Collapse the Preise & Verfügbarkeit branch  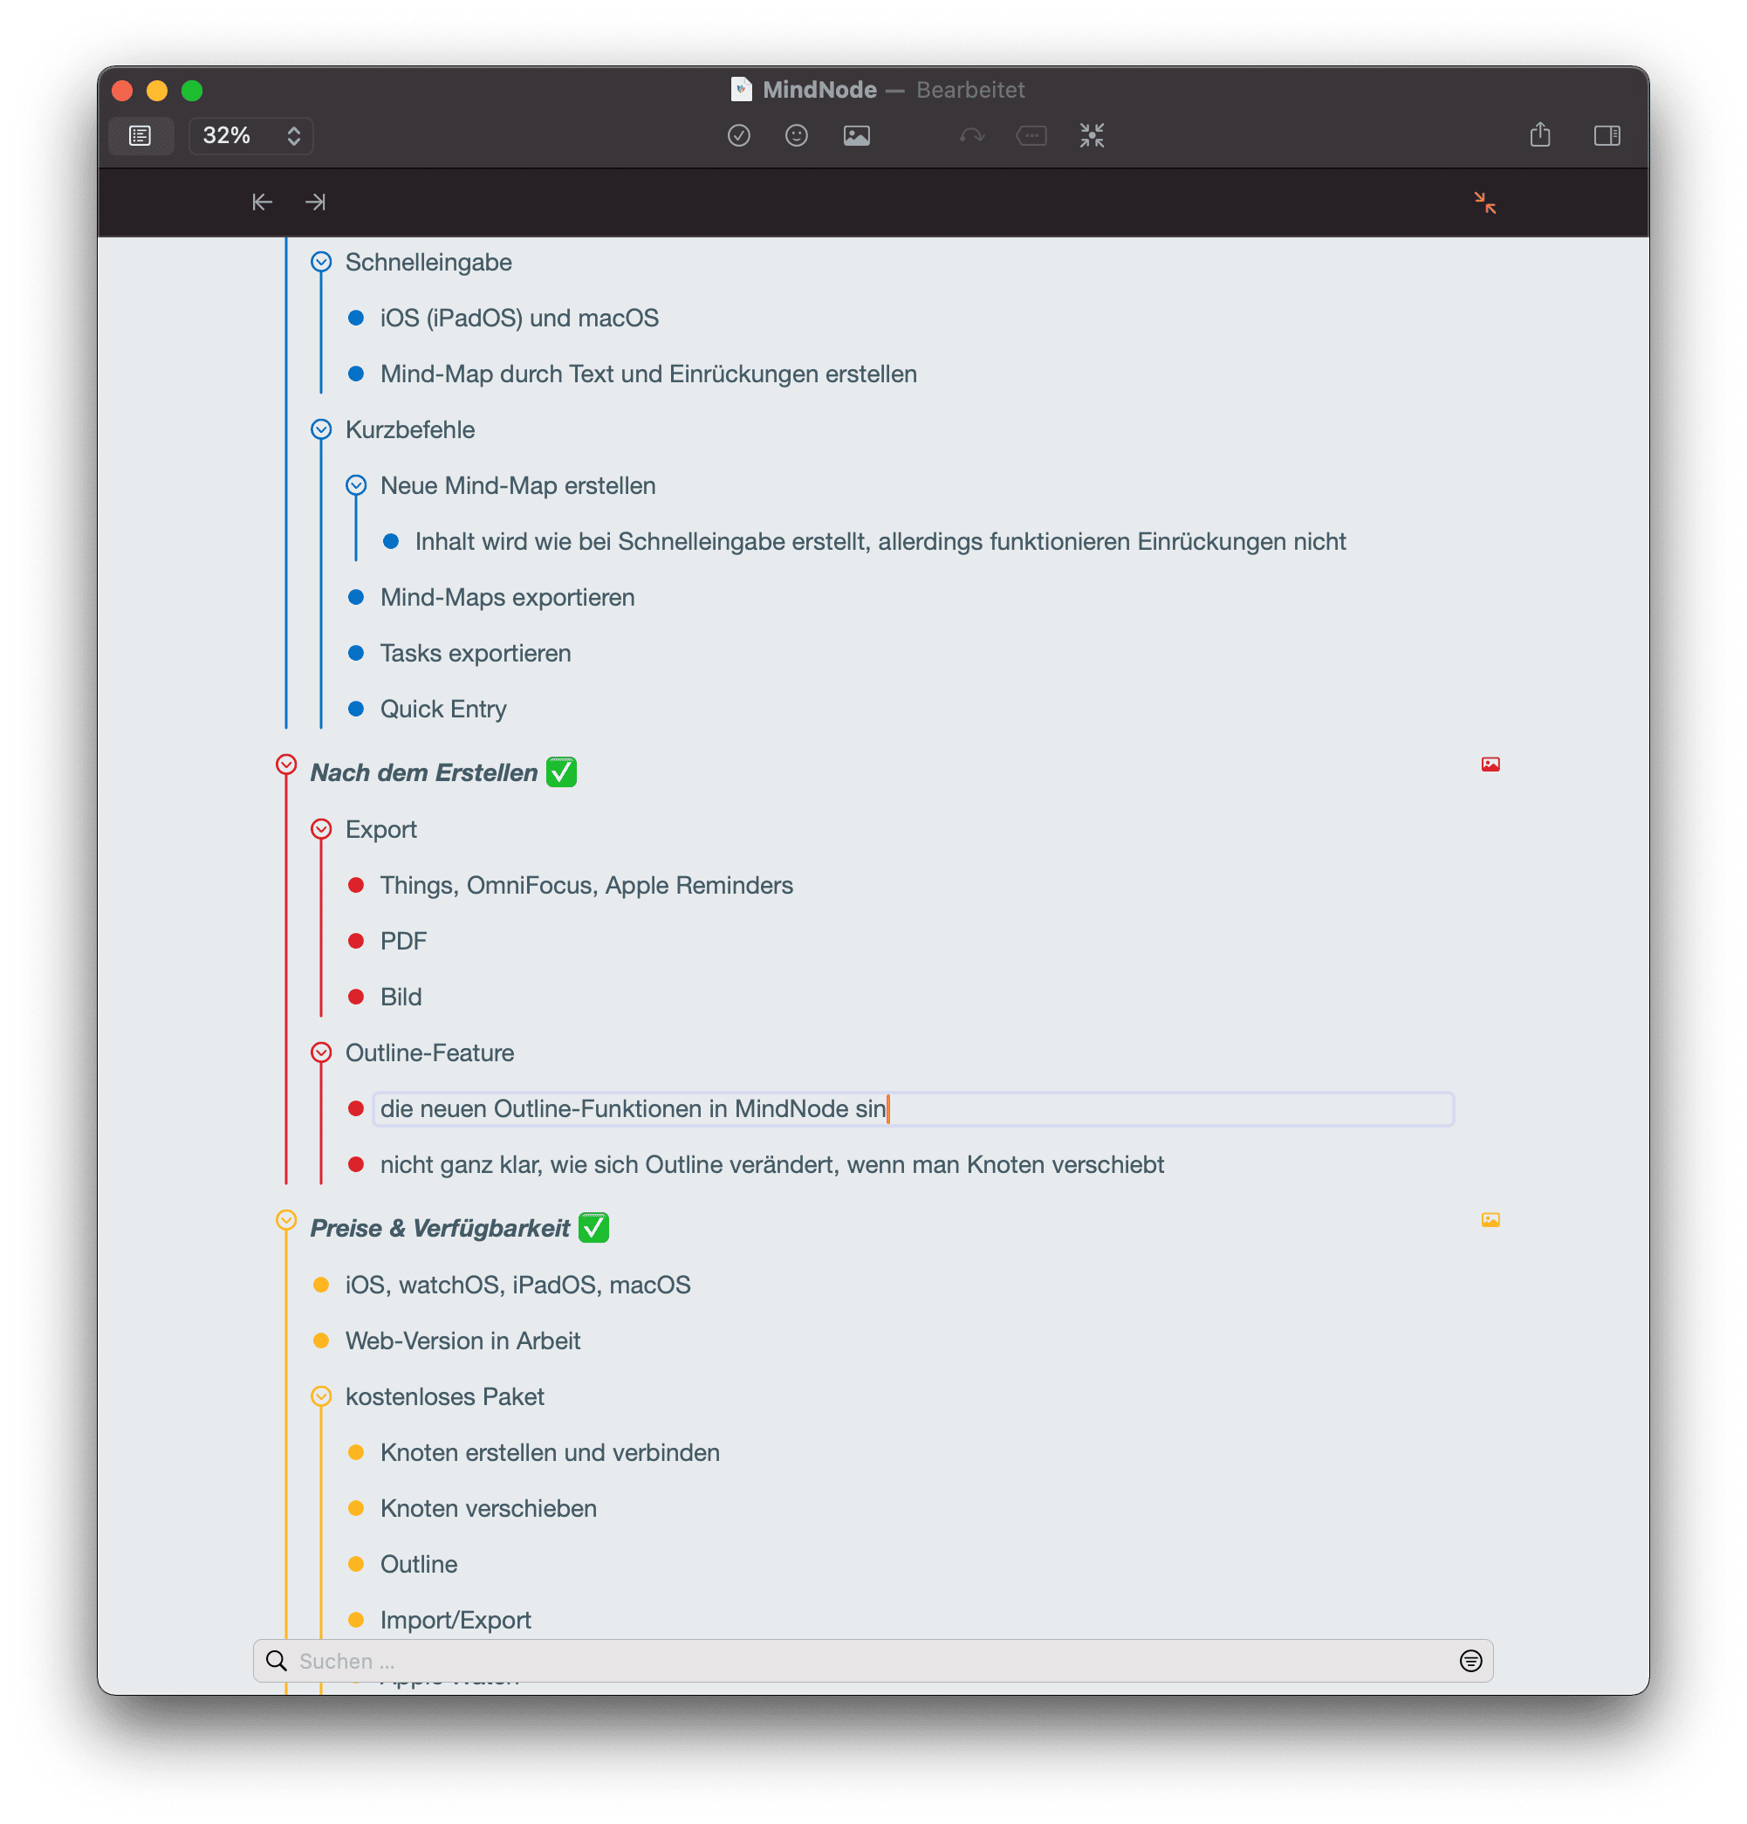pos(287,1220)
